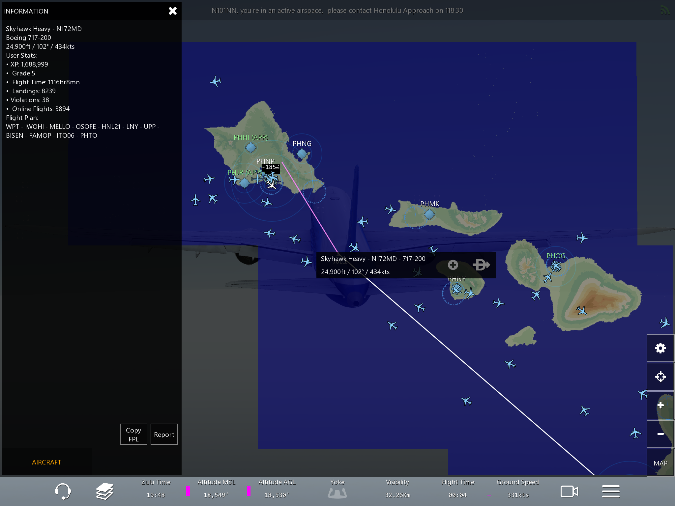The image size is (675, 506).
Task: Select the AIRCRAFT tab
Action: (46, 462)
